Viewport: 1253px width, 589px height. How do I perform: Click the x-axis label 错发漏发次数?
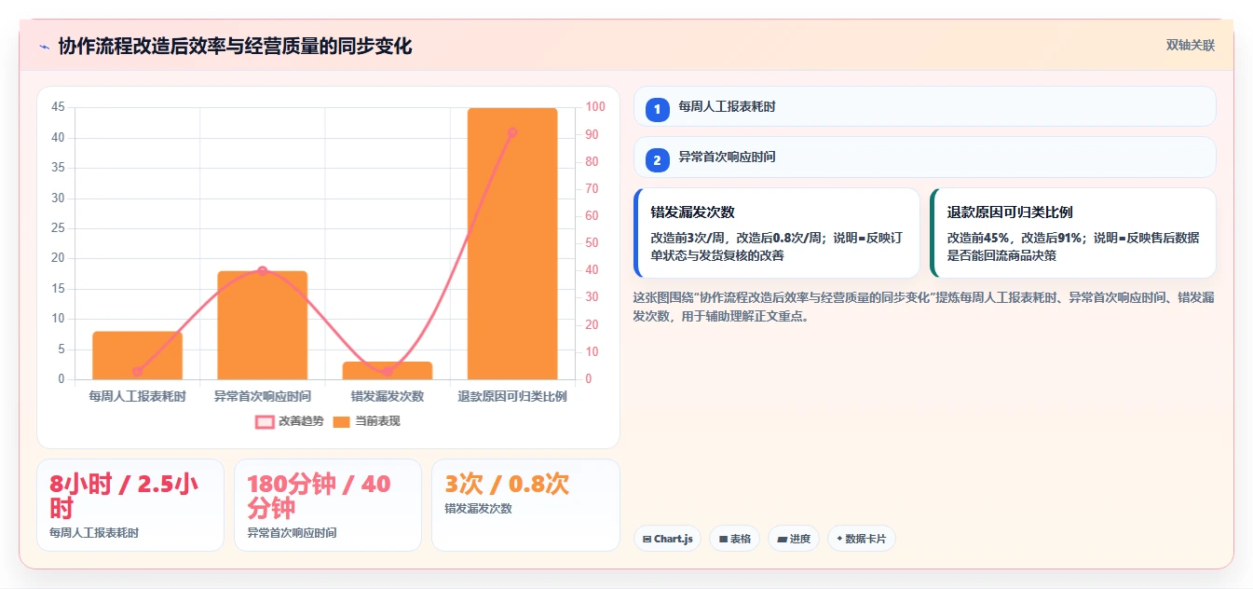click(x=388, y=396)
